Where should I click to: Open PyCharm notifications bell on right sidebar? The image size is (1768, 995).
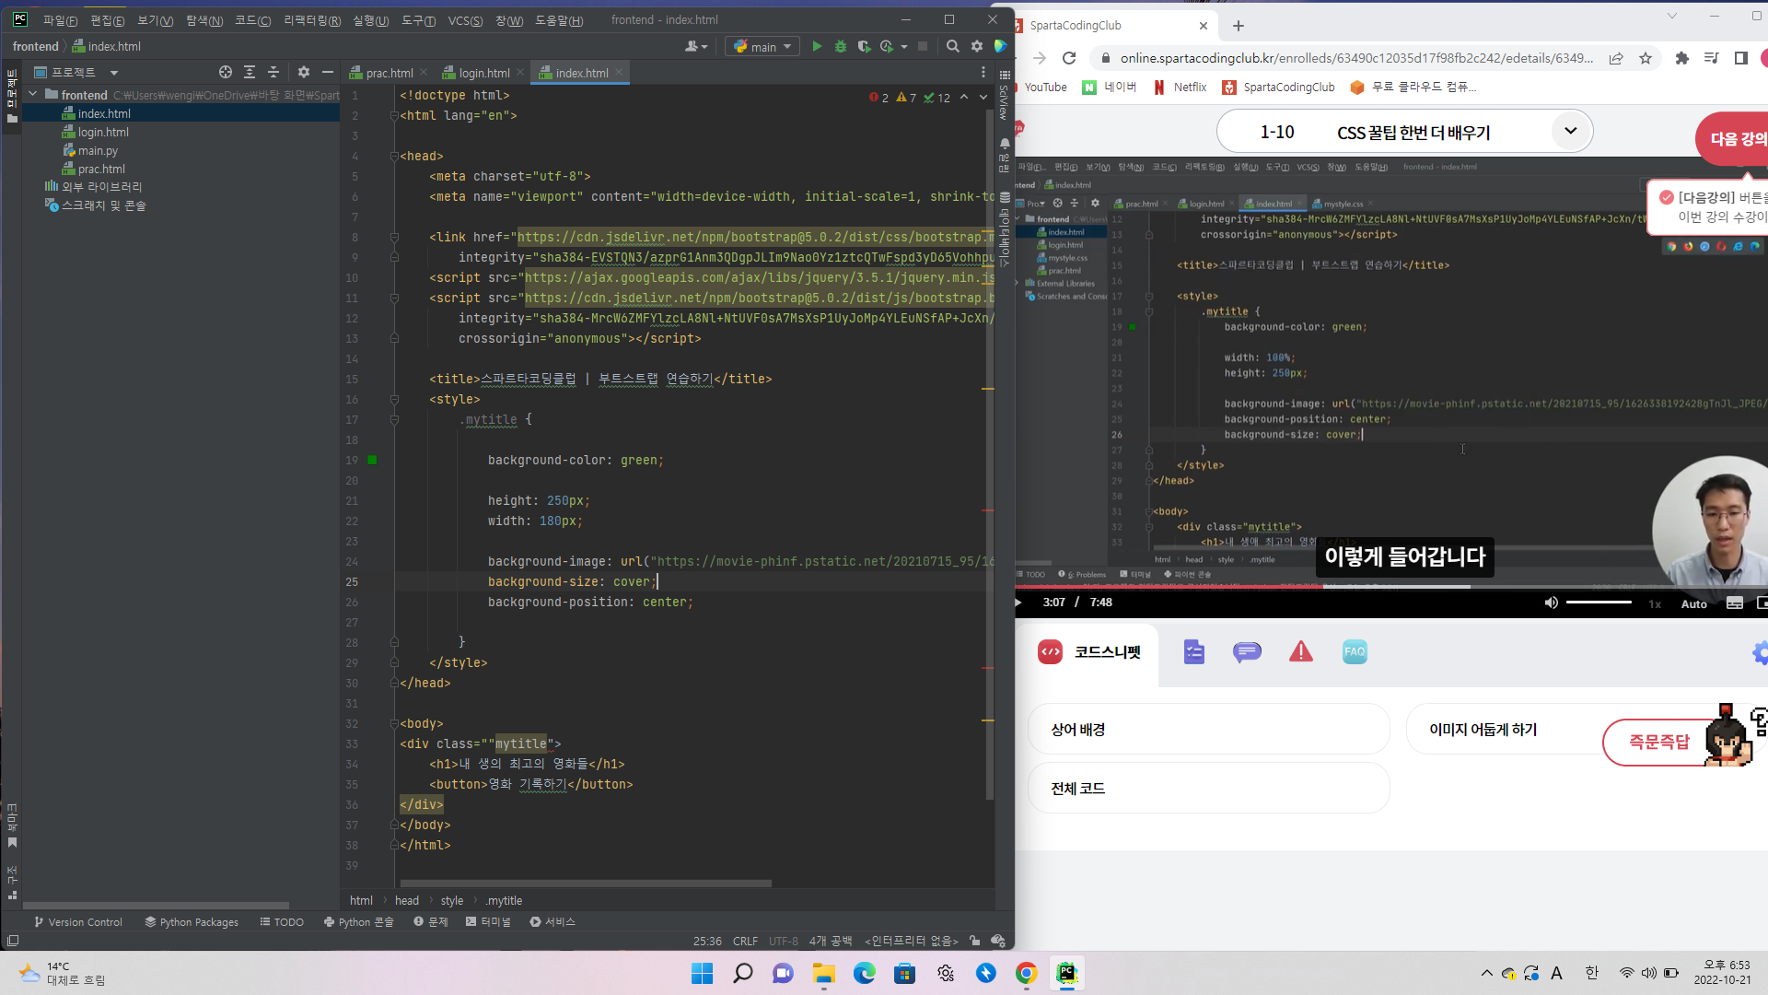click(1005, 144)
